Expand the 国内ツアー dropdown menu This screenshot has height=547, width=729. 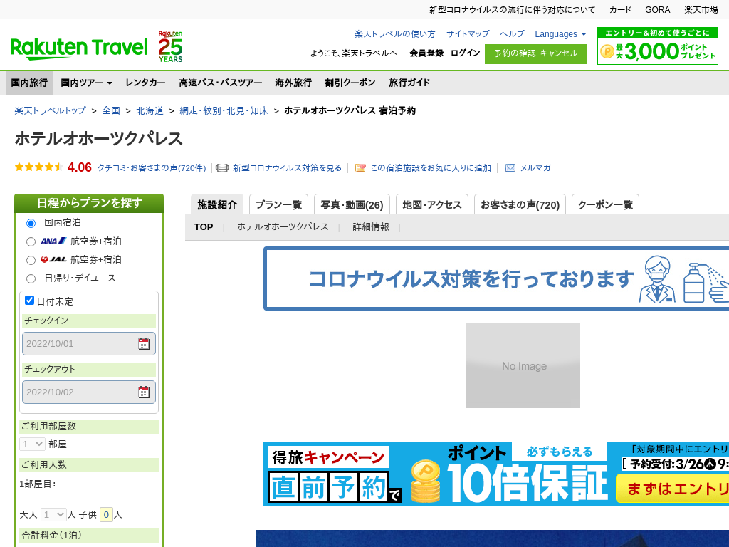(x=86, y=83)
